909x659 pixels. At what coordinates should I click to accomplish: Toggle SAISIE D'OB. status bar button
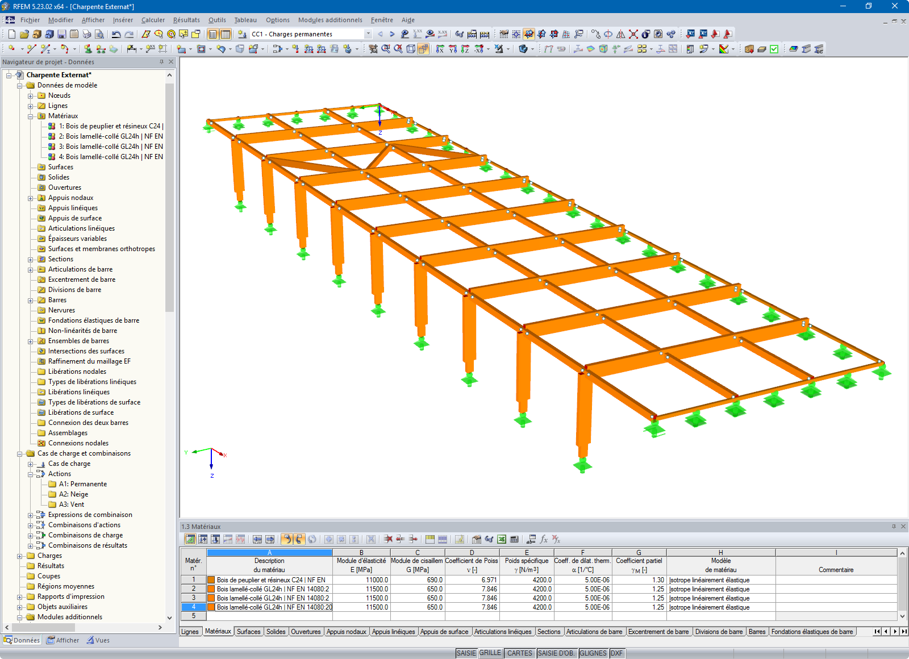(556, 653)
